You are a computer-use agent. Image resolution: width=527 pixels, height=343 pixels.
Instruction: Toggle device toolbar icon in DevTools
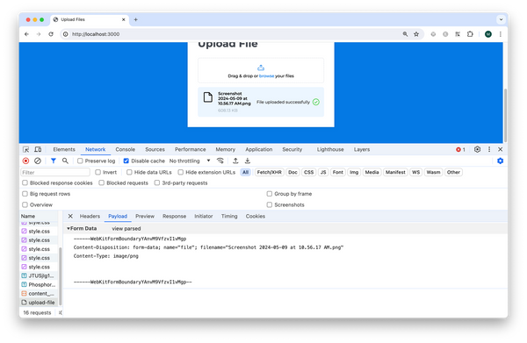tap(38, 149)
